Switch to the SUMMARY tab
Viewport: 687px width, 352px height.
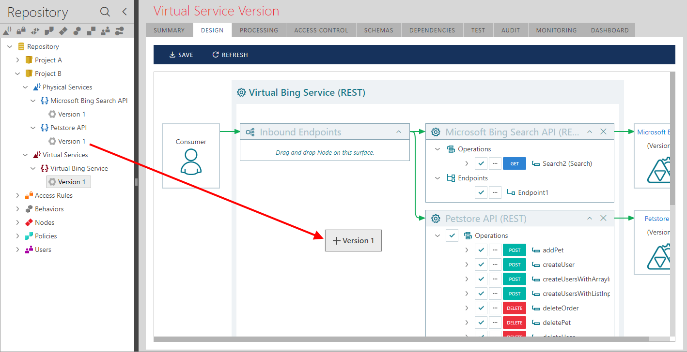coord(169,30)
